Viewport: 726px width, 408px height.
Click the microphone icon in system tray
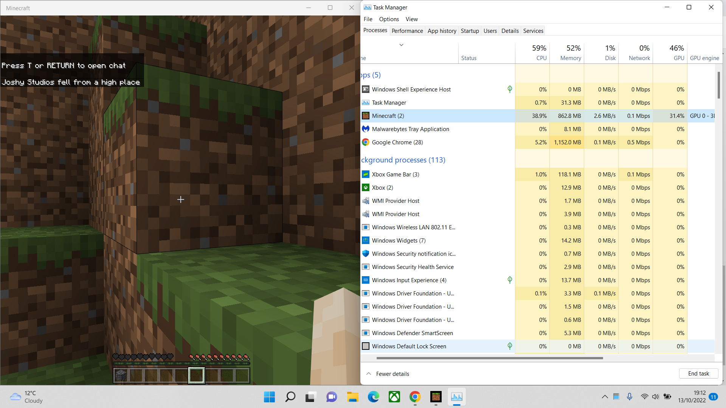pyautogui.click(x=629, y=397)
